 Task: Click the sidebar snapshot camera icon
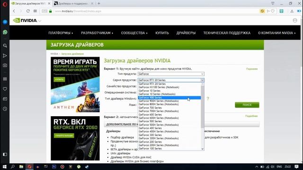pyautogui.click(x=5, y=65)
